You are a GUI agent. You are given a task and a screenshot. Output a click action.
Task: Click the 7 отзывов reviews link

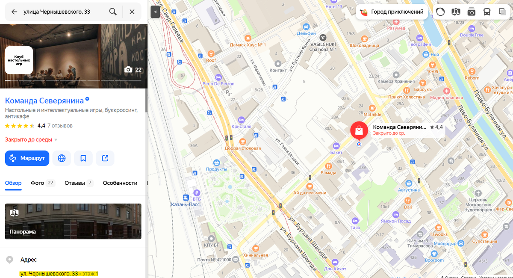click(60, 126)
